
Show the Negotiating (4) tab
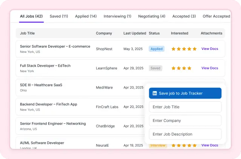pos(152,16)
